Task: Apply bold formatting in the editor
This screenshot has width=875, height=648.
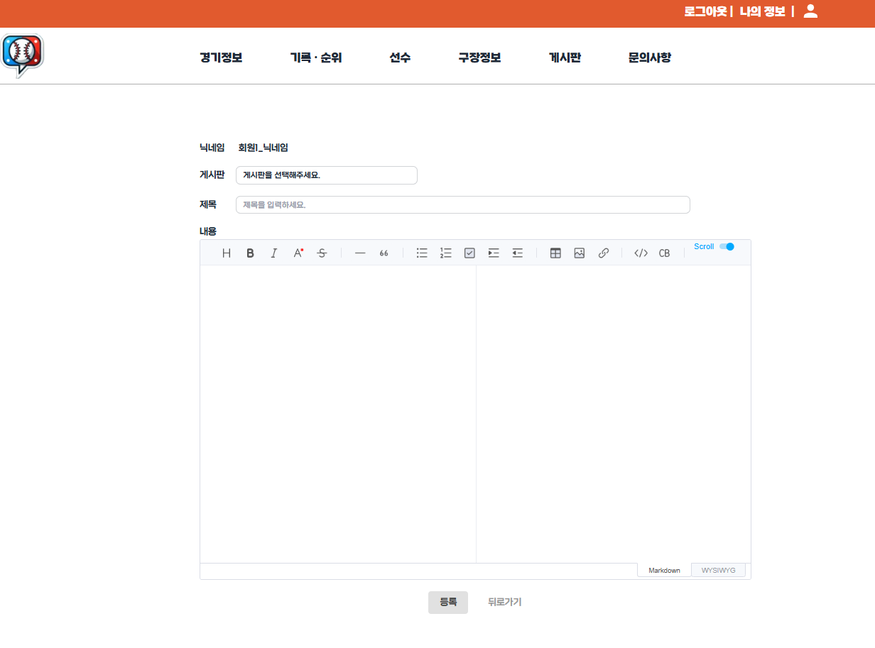Action: (x=250, y=253)
